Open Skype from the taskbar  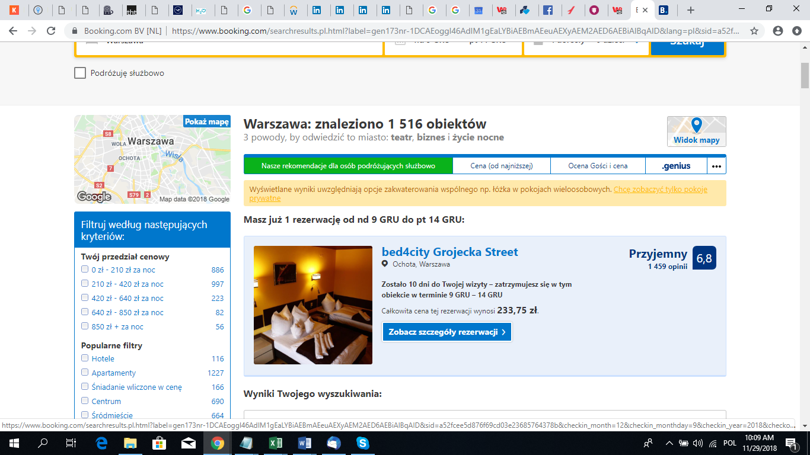(x=362, y=443)
